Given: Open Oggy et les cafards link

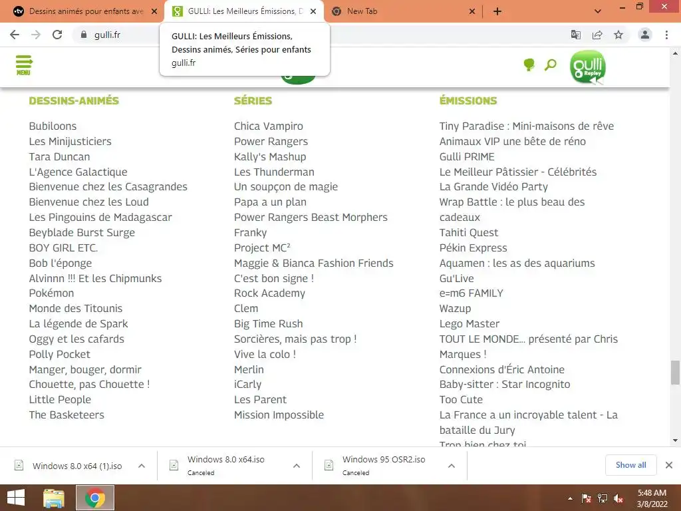Looking at the screenshot, I should 76,339.
